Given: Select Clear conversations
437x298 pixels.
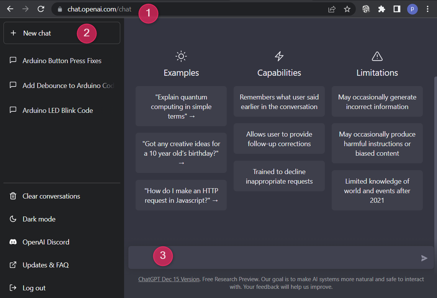Looking at the screenshot, I should point(62,196).
